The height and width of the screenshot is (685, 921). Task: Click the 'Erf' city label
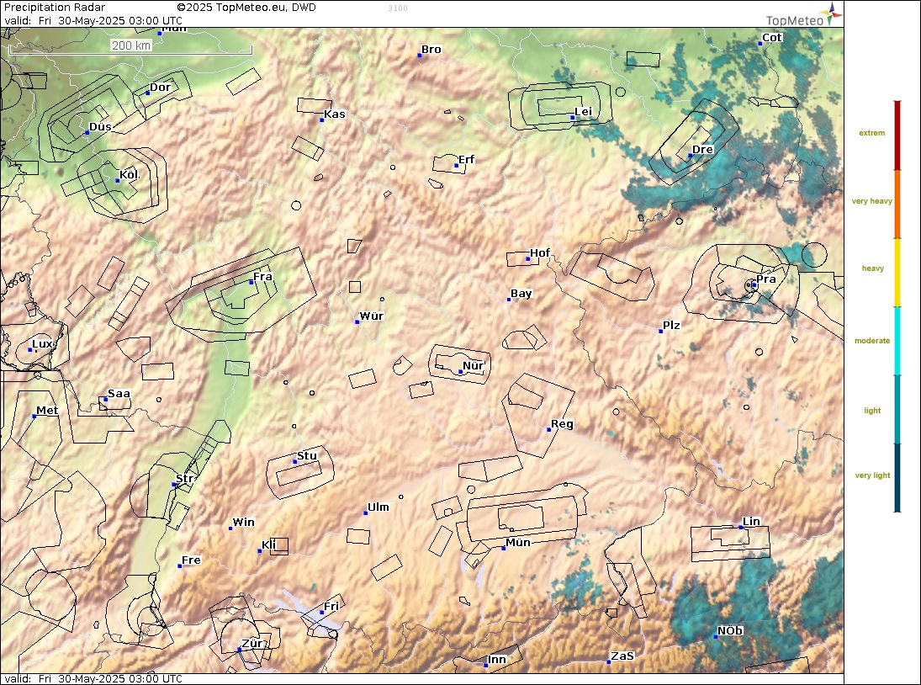(x=466, y=160)
